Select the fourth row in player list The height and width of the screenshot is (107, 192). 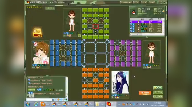146,29
